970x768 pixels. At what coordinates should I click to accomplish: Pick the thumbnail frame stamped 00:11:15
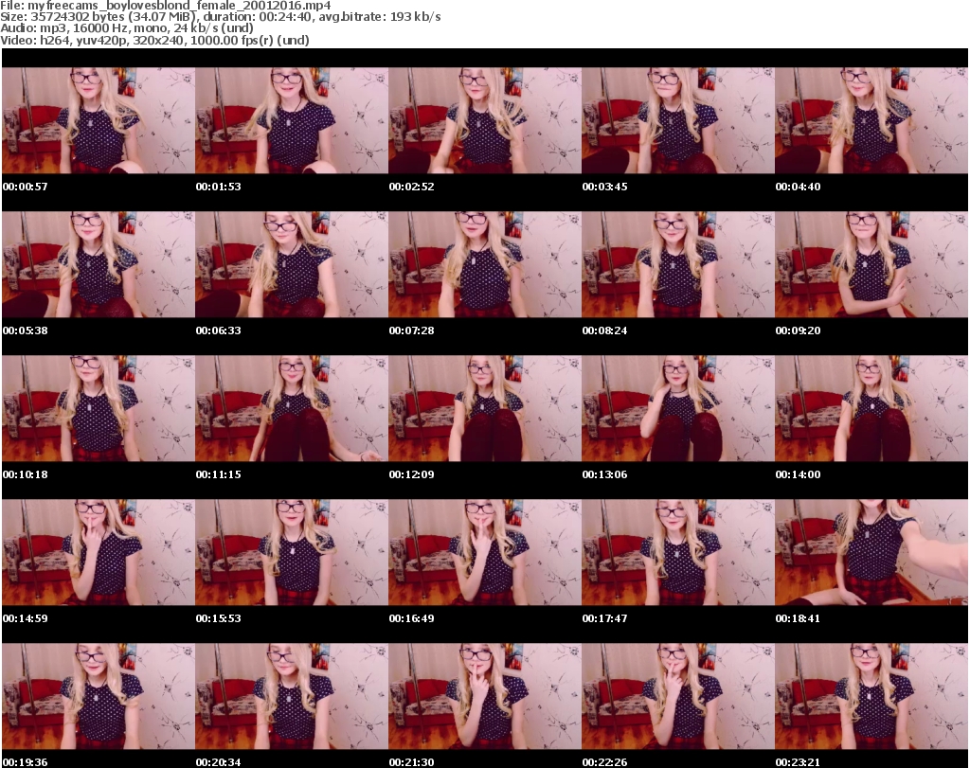[292, 408]
